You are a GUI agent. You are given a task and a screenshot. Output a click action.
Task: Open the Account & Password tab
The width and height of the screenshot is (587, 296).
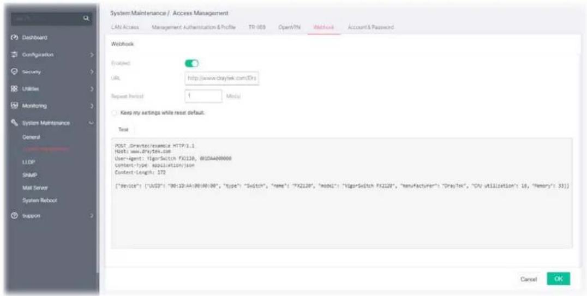point(370,27)
